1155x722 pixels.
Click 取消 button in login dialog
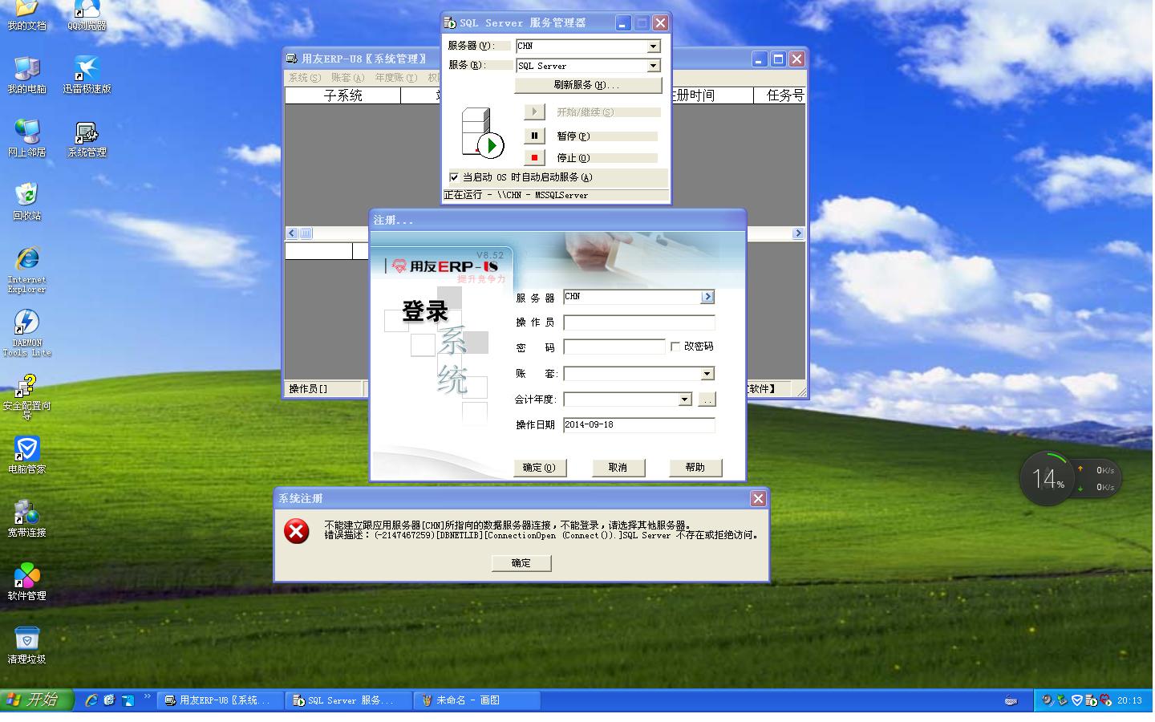618,468
